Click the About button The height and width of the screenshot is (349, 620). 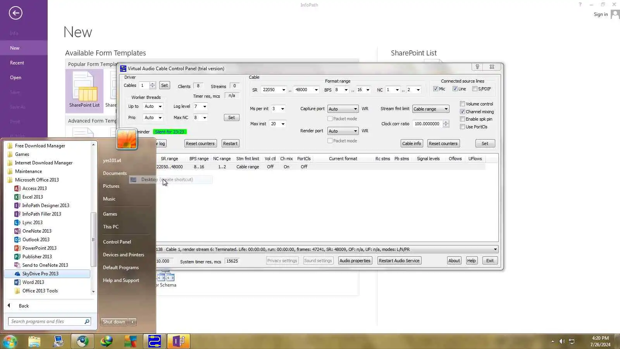[x=454, y=261]
